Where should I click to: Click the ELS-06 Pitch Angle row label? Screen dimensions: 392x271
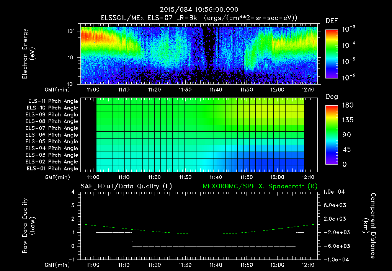click(x=52, y=135)
